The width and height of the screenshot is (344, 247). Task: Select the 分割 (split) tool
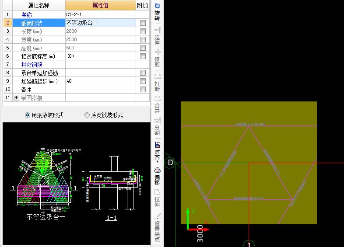pyautogui.click(x=157, y=126)
